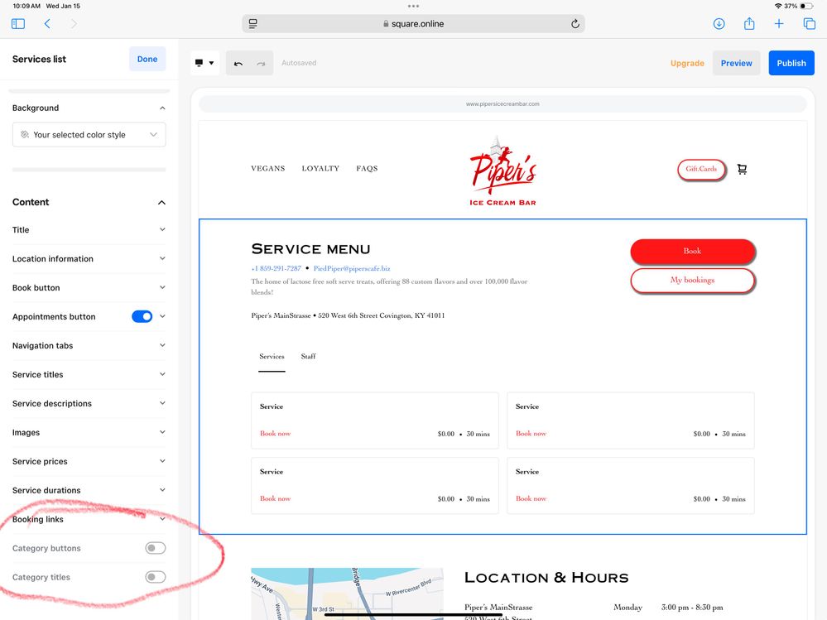Show Safari downloads icon

click(x=719, y=24)
